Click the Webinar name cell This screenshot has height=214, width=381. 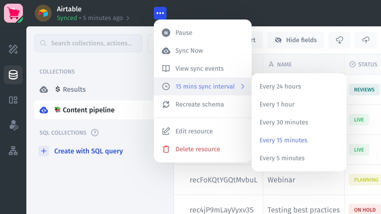pos(304,180)
